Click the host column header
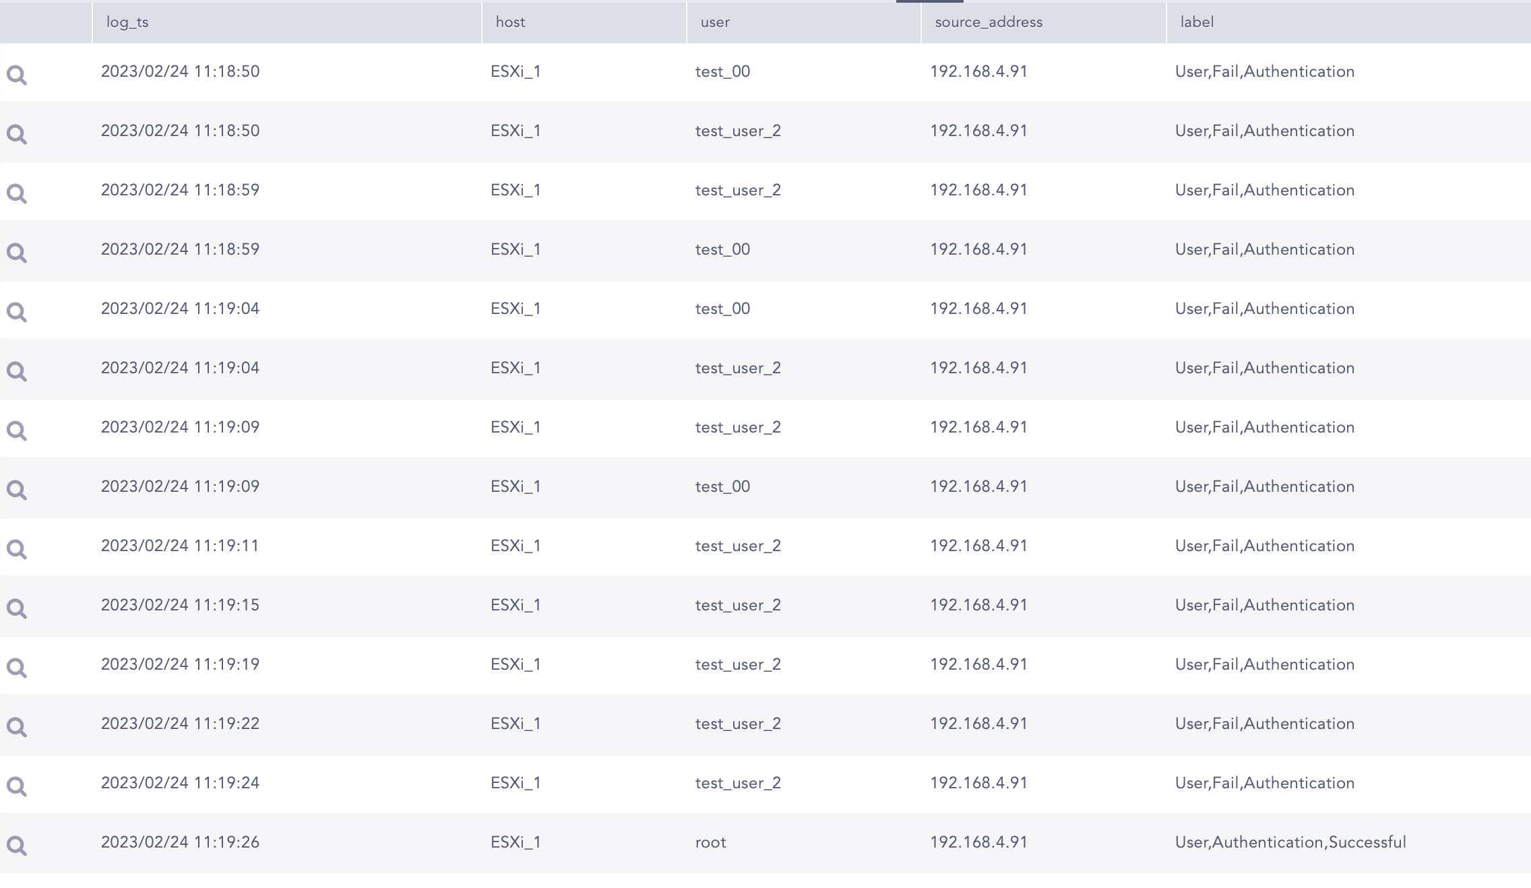The height and width of the screenshot is (888, 1531). tap(510, 22)
